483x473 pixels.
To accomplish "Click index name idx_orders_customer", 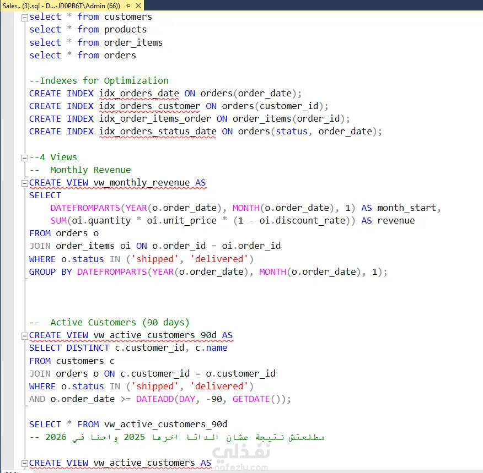I will click(x=150, y=106).
